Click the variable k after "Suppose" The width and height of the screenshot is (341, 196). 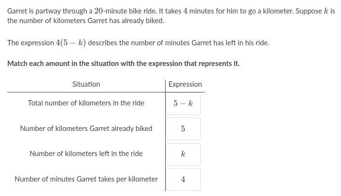pos(326,11)
